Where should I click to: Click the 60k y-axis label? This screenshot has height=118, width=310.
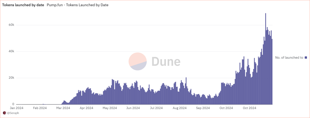12,25
